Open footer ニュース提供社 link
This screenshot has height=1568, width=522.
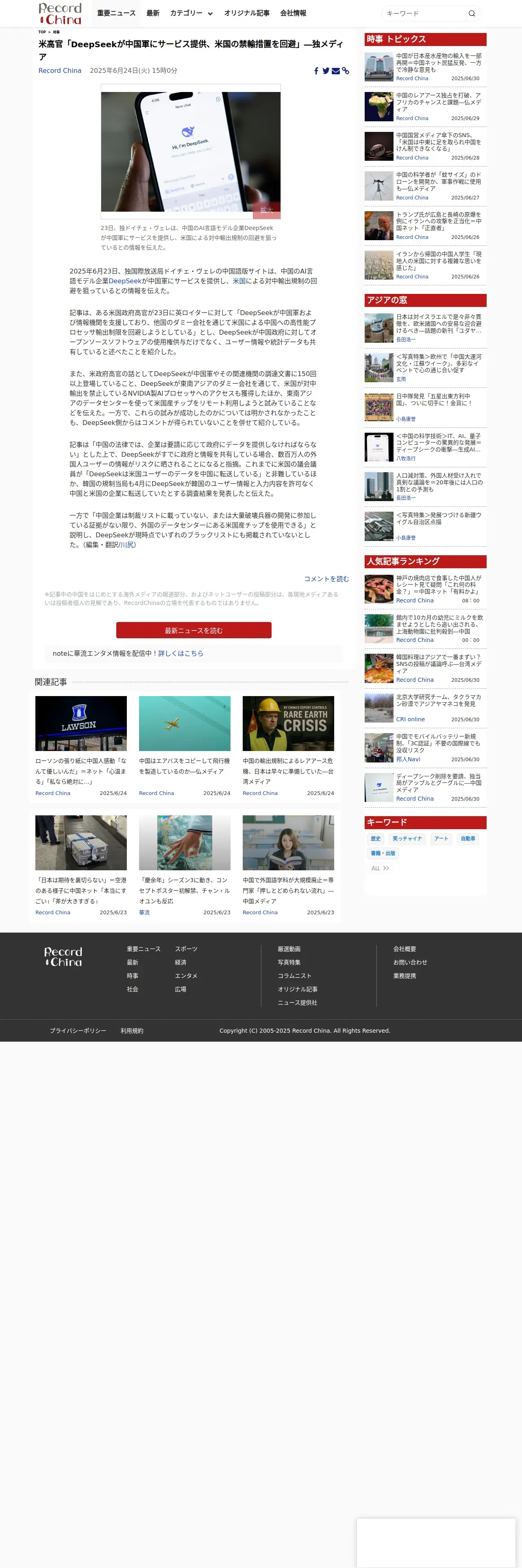298,1003
